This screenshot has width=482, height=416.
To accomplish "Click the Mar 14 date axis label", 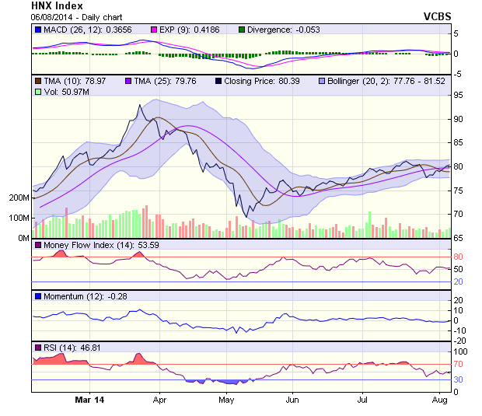I will click(x=89, y=400).
